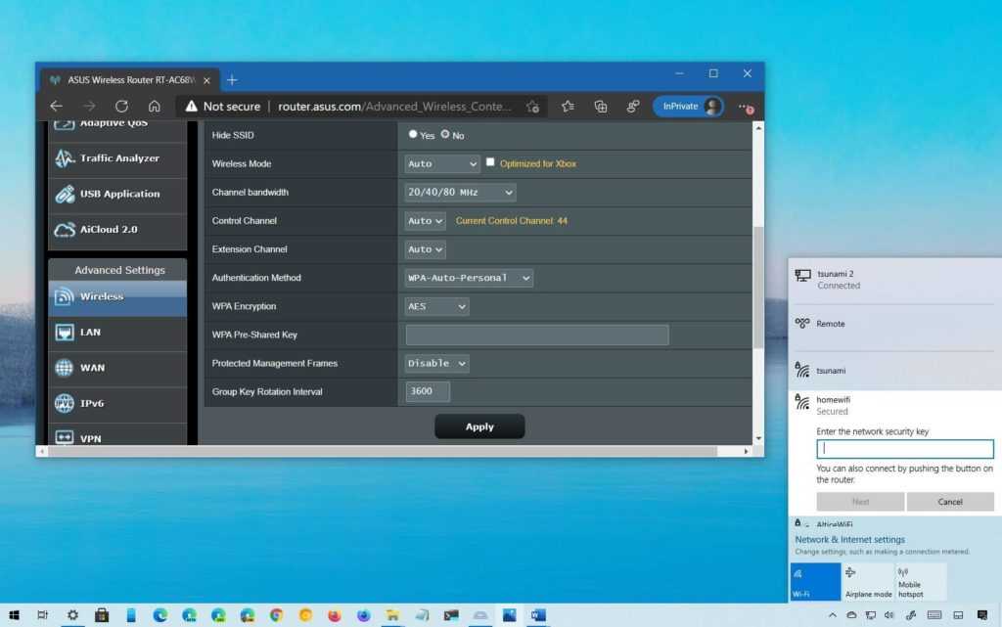Image resolution: width=1002 pixels, height=627 pixels.
Task: Click the router page vertical scrollbar
Action: pos(757,284)
